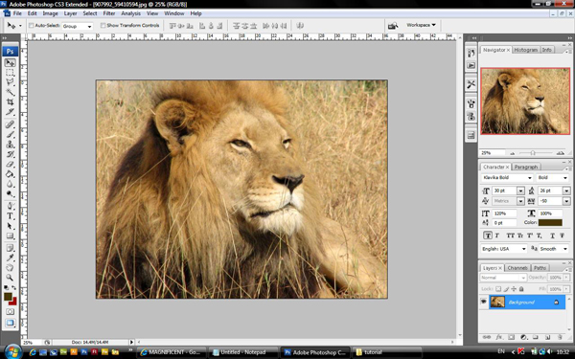Select the Path Selection tool
This screenshot has height=359, width=575.
point(10,226)
